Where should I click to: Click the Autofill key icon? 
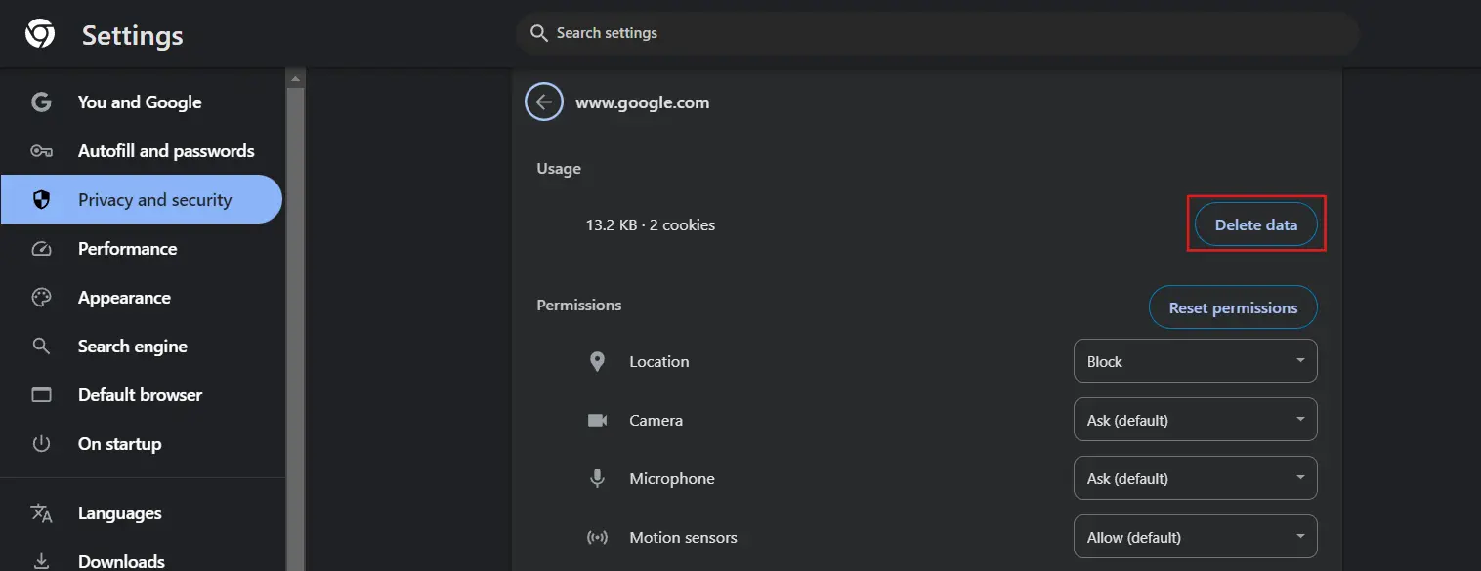(41, 151)
